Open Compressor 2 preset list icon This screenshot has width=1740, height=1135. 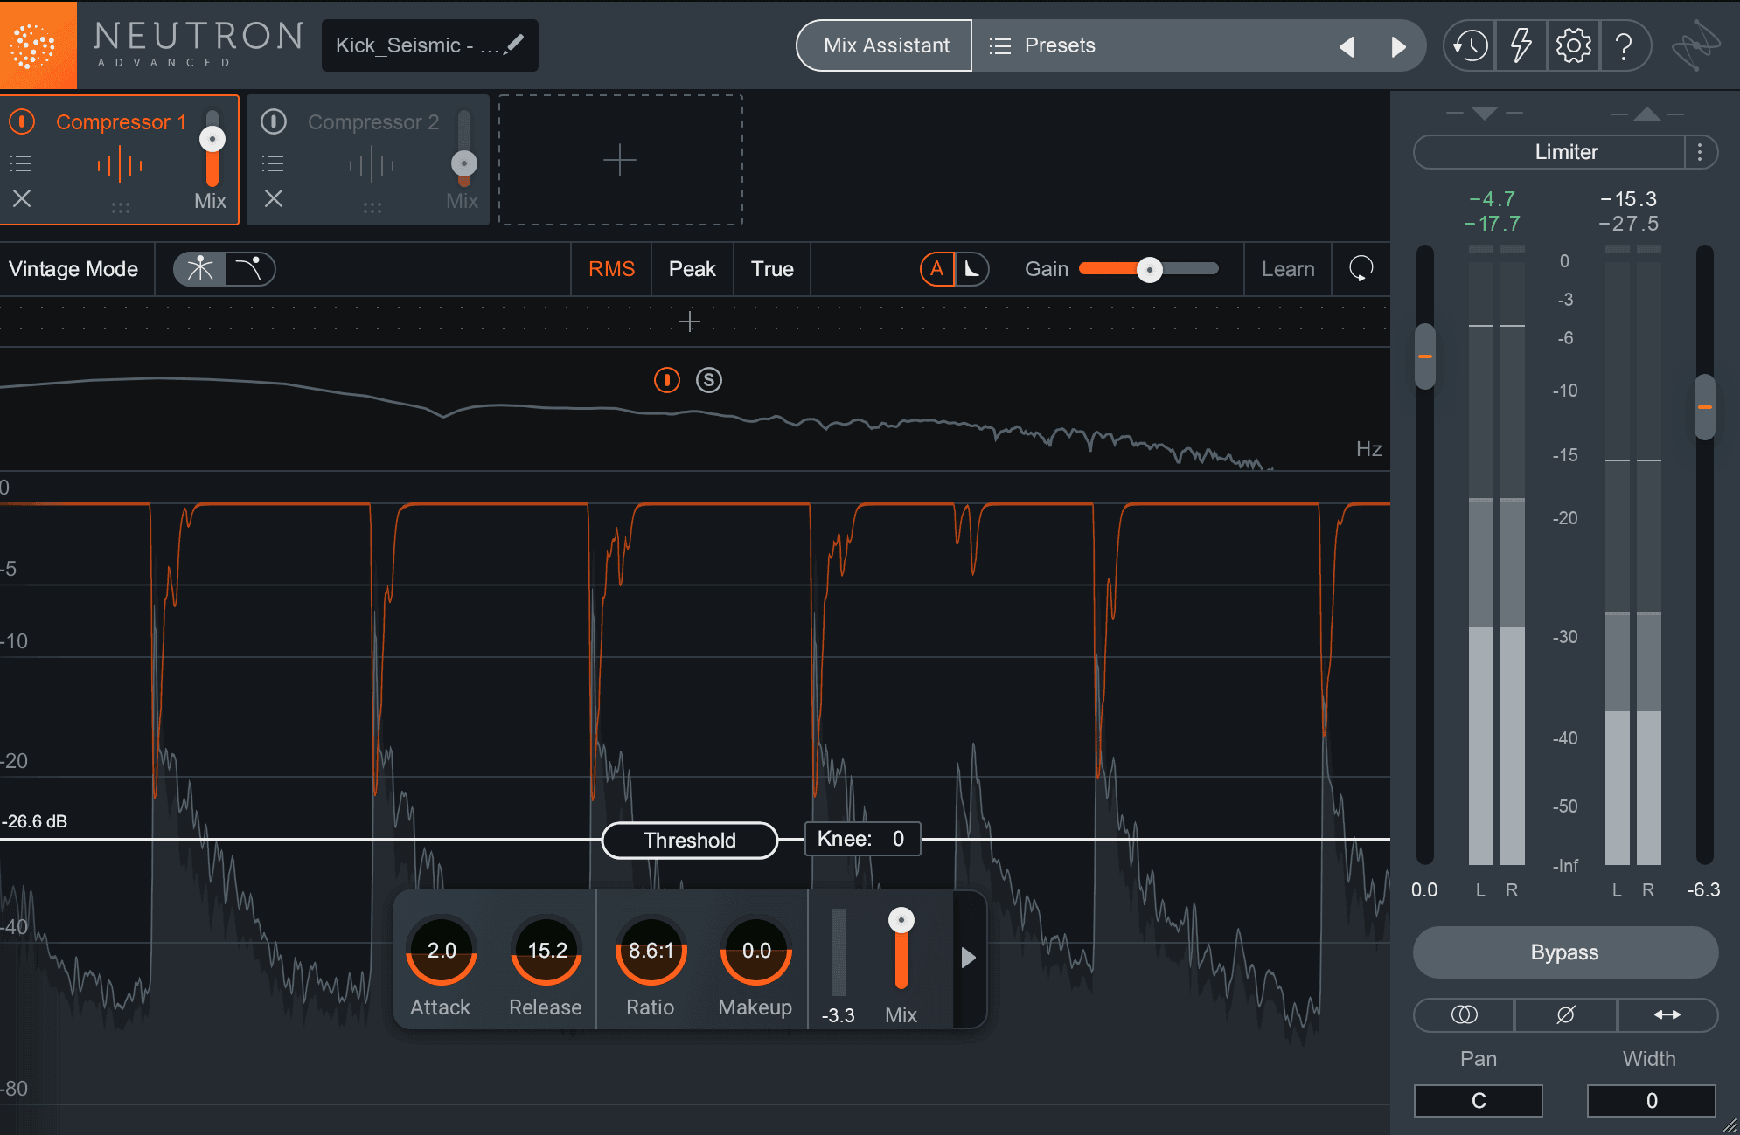(273, 163)
